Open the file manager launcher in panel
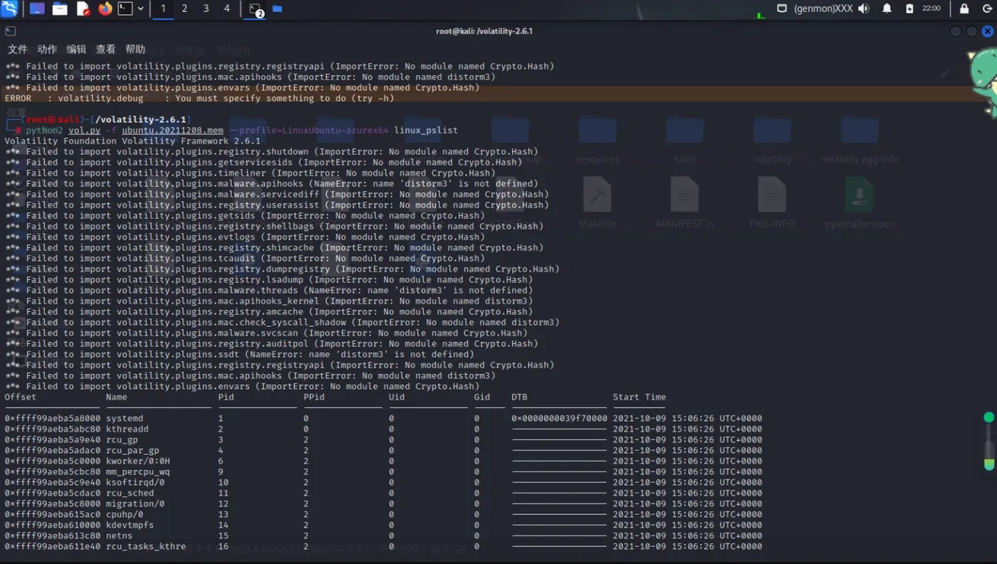 tap(60, 9)
